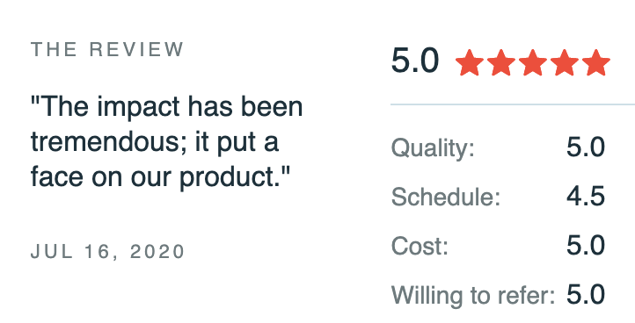
Task: Click the THE REVIEW heading
Action: 107,49
